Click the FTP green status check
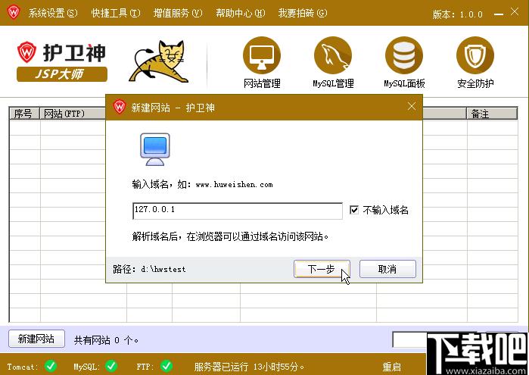Viewport: 529px width, 375px height. pos(166,366)
